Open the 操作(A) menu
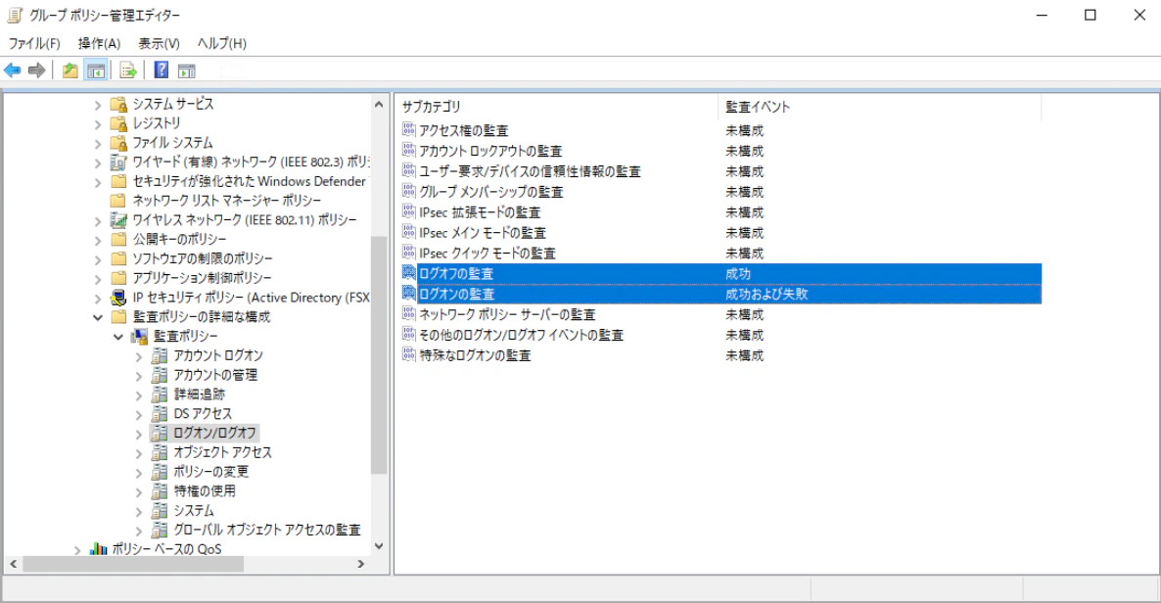This screenshot has height=603, width=1161. click(x=99, y=44)
